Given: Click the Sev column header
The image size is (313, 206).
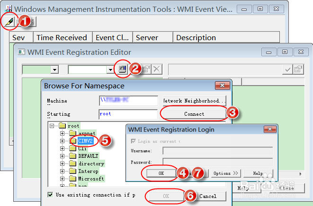Looking at the screenshot, I should click(21, 37).
